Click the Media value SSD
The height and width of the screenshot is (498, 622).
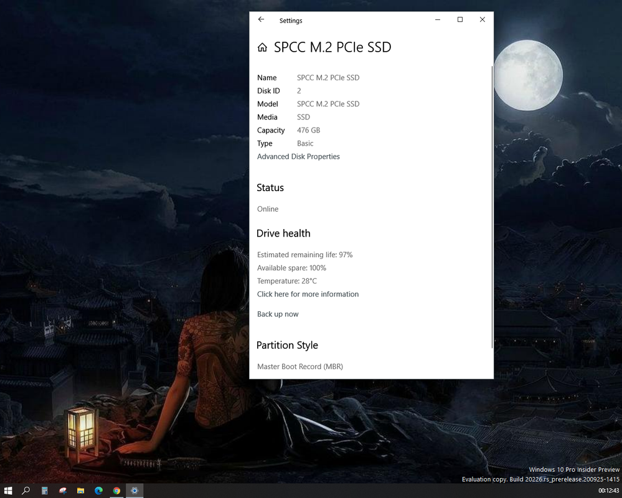(303, 117)
